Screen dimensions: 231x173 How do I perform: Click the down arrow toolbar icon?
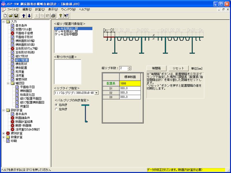pyautogui.click(x=29, y=15)
